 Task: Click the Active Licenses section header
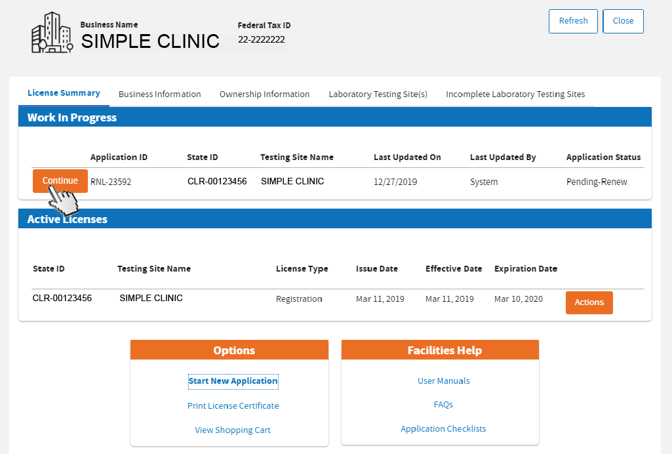click(68, 219)
